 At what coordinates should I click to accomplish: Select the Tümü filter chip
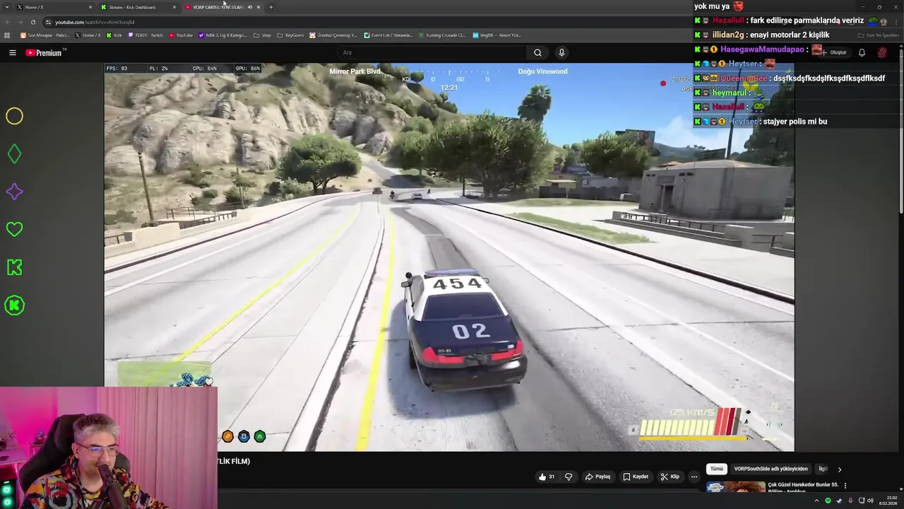[717, 469]
